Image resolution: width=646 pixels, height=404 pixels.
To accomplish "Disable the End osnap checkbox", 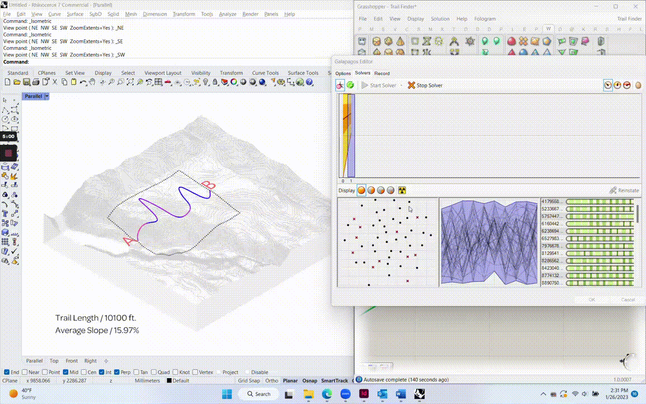I will tap(7, 372).
